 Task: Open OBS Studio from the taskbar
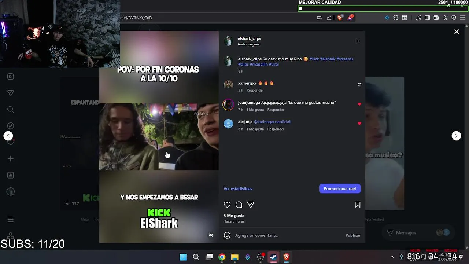point(261,257)
